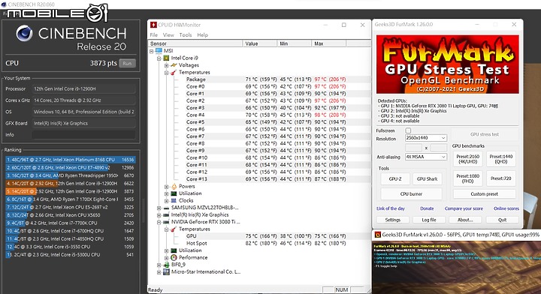The width and height of the screenshot is (541, 294).
Task: Open FurMark Settings
Action: [x=393, y=220]
